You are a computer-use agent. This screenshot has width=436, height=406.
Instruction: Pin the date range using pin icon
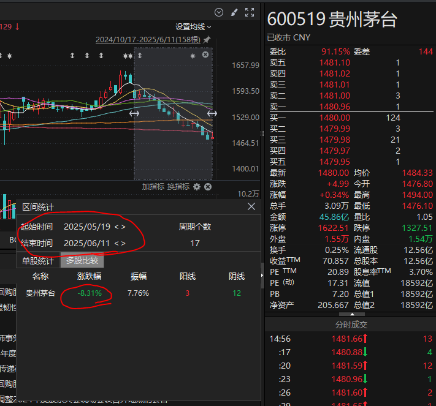207,40
